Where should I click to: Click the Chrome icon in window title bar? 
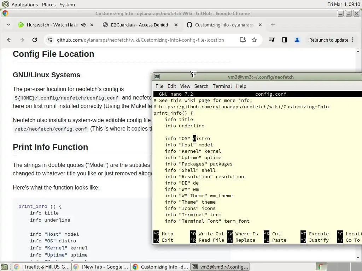click(5, 13)
